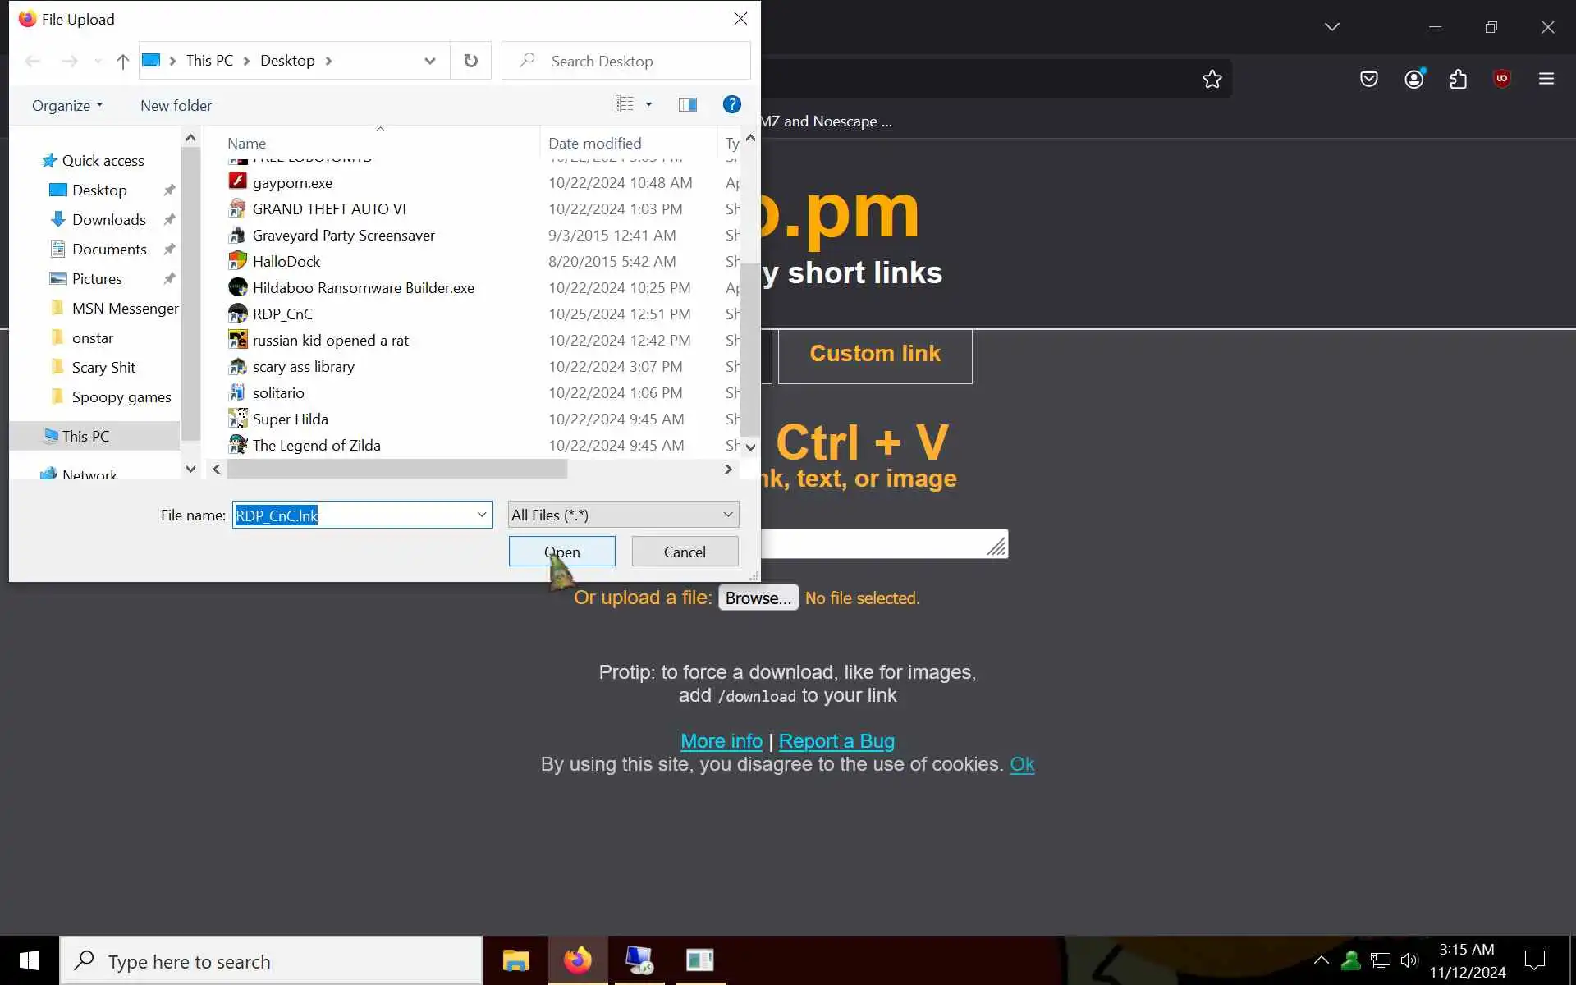Image resolution: width=1576 pixels, height=985 pixels.
Task: Go up one folder level arrow
Action: [122, 62]
